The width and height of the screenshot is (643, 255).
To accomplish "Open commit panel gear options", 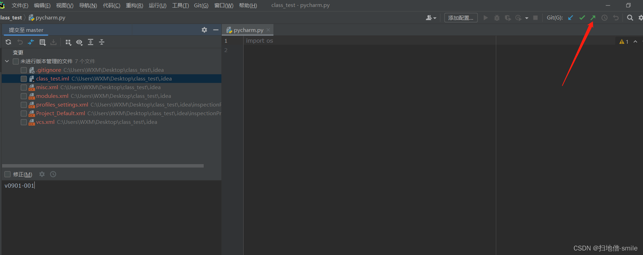I will point(204,30).
